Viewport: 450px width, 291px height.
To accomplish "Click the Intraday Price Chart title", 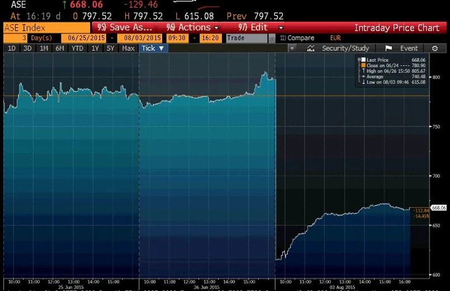I will point(397,28).
